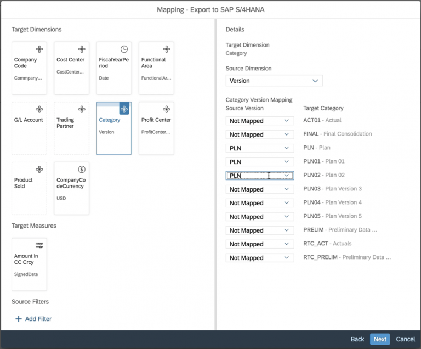Screen dimensions: 421x349
Task: Select the Trading Partner dimension card
Action: (x=71, y=128)
